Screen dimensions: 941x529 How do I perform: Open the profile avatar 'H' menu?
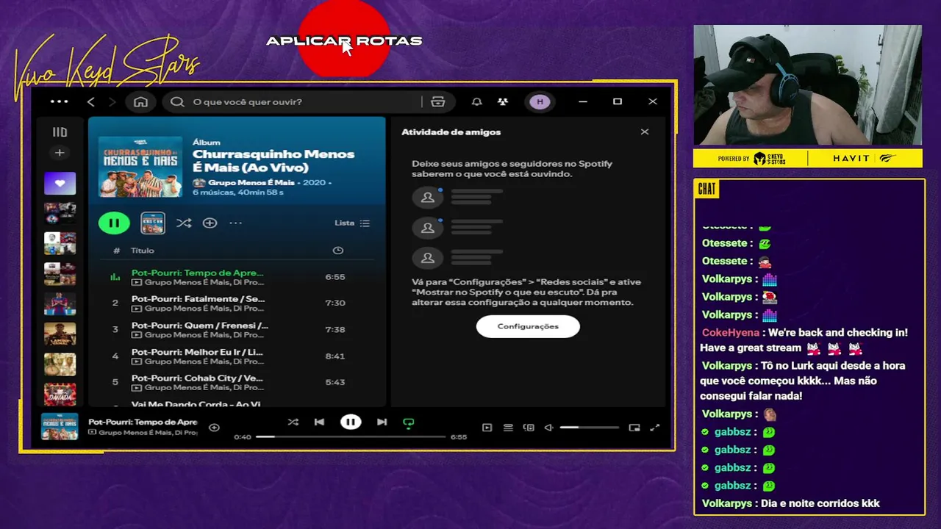(540, 101)
